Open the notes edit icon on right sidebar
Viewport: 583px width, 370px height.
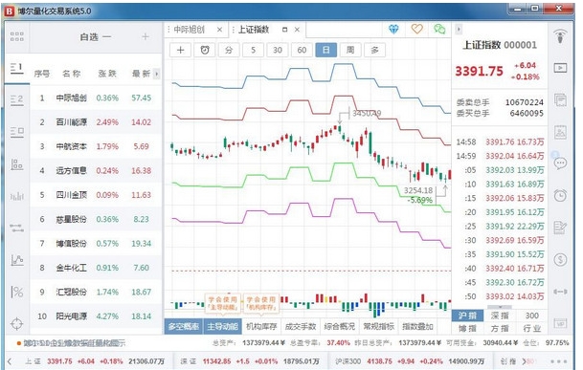[x=560, y=228]
